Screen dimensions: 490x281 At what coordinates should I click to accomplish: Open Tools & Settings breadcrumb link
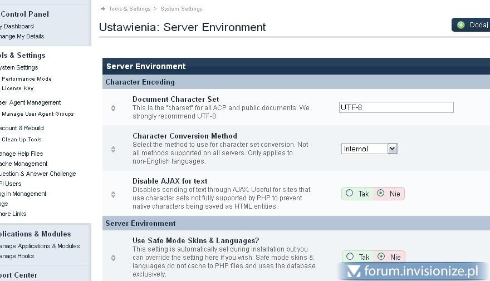[x=129, y=9]
